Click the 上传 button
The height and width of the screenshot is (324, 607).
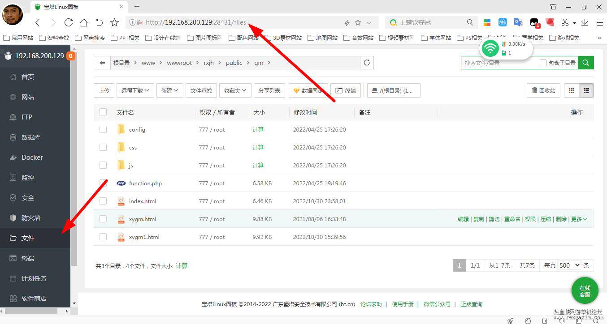104,90
